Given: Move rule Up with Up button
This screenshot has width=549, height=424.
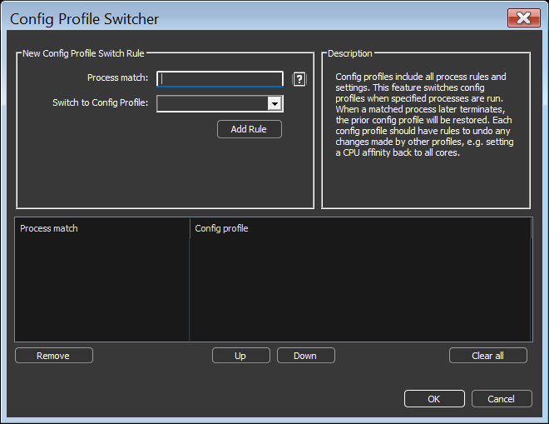Looking at the screenshot, I should 241,356.
